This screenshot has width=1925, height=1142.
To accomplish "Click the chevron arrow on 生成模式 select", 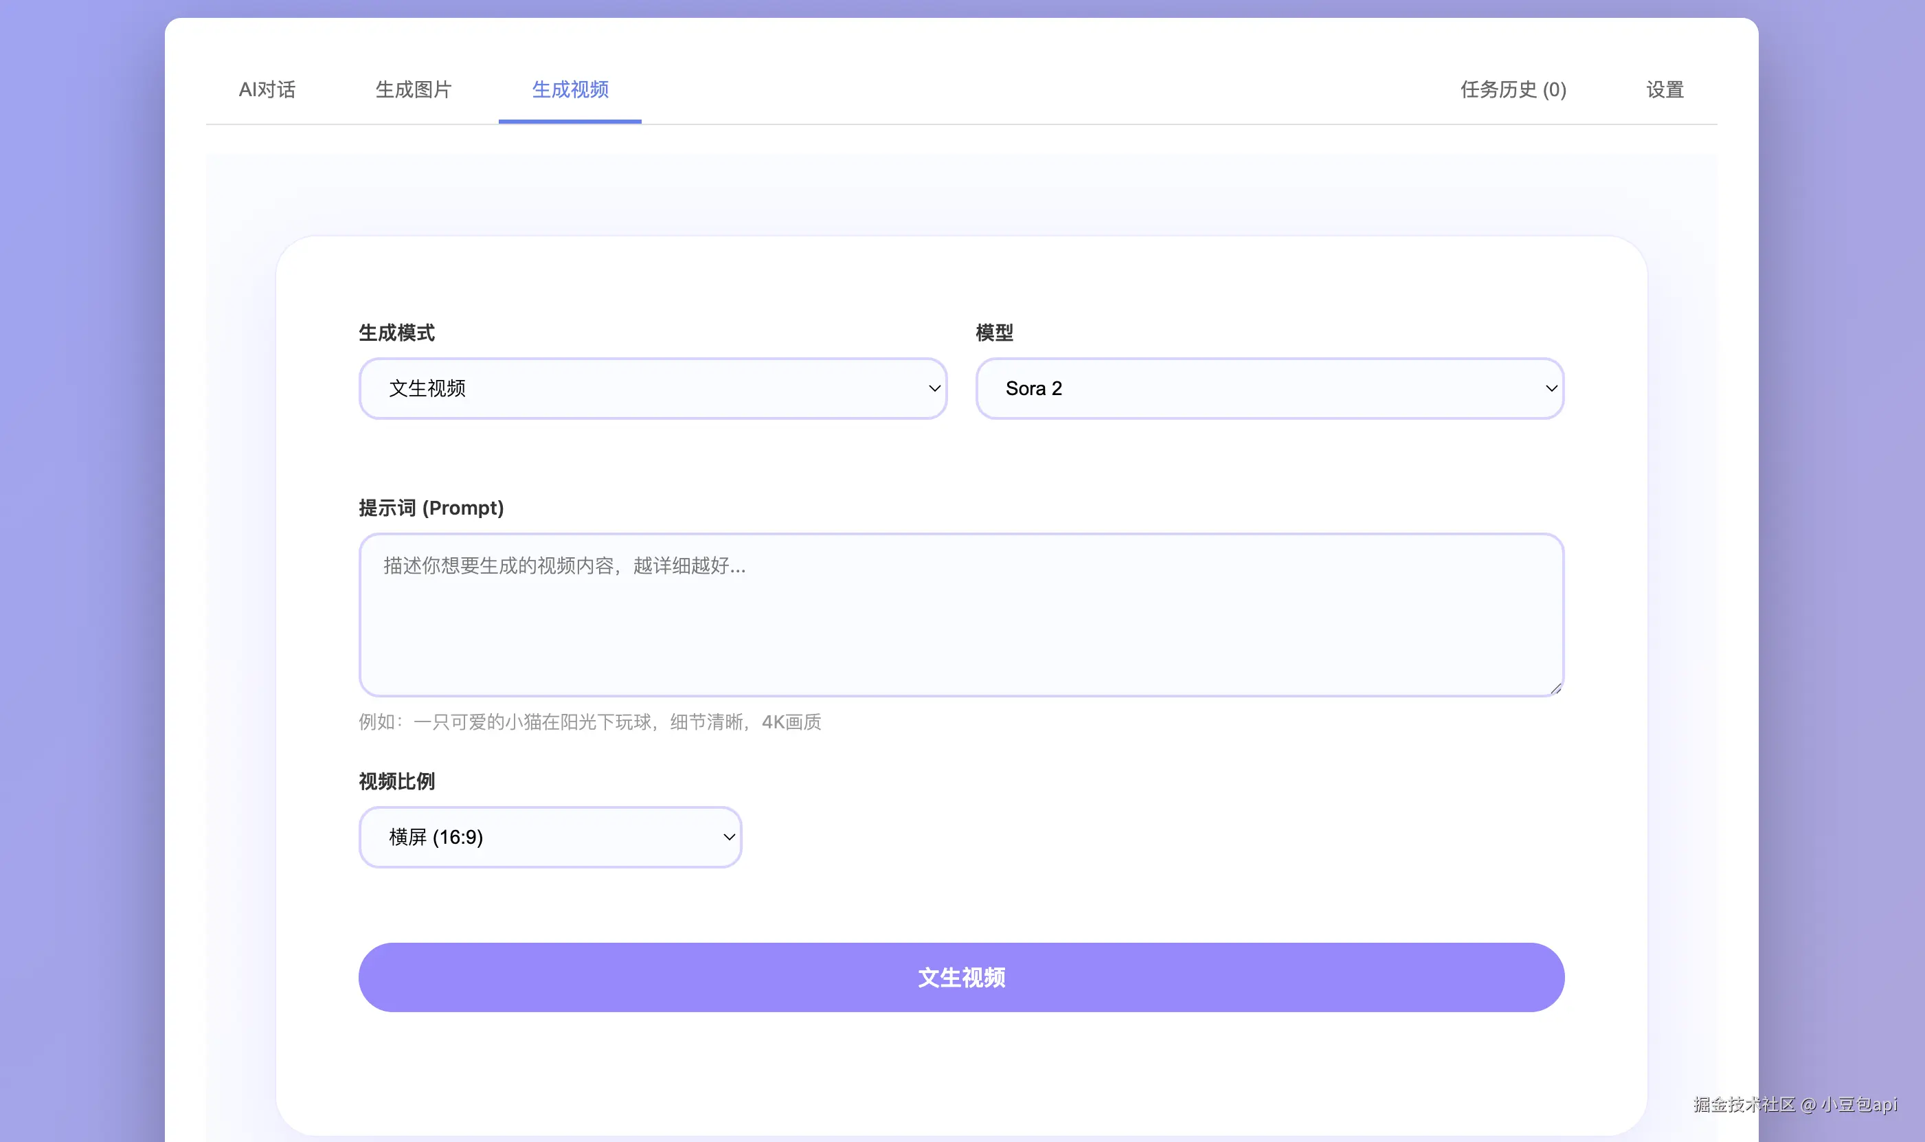I will (934, 389).
